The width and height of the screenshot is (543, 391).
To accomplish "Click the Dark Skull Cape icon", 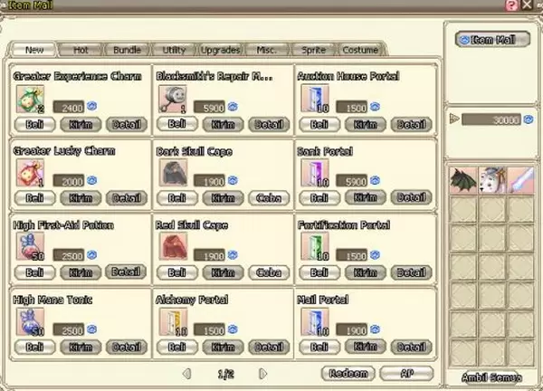I will click(173, 173).
